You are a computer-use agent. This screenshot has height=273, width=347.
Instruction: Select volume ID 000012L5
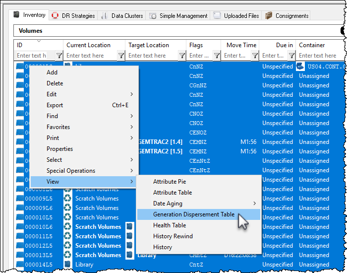point(39,246)
